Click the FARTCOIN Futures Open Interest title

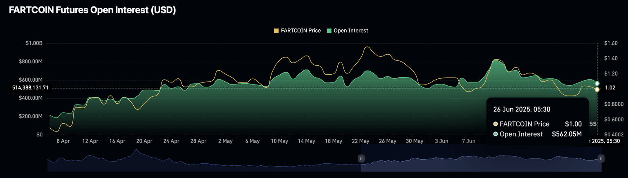coord(92,11)
